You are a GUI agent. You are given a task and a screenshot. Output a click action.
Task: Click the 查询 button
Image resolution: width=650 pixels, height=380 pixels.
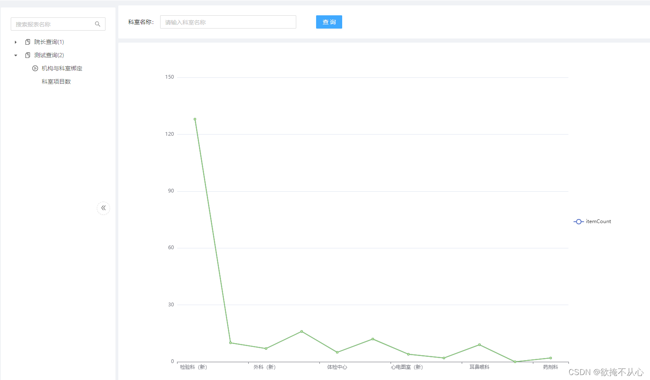pos(329,22)
